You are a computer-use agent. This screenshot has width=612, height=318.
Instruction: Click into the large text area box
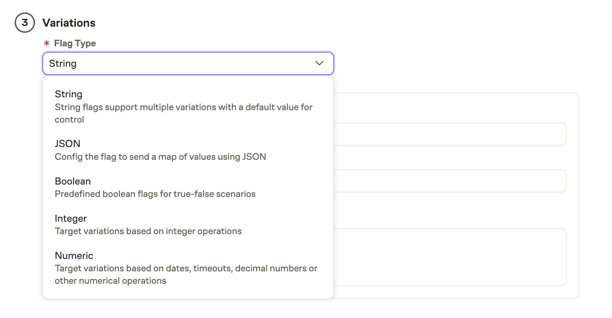449,257
